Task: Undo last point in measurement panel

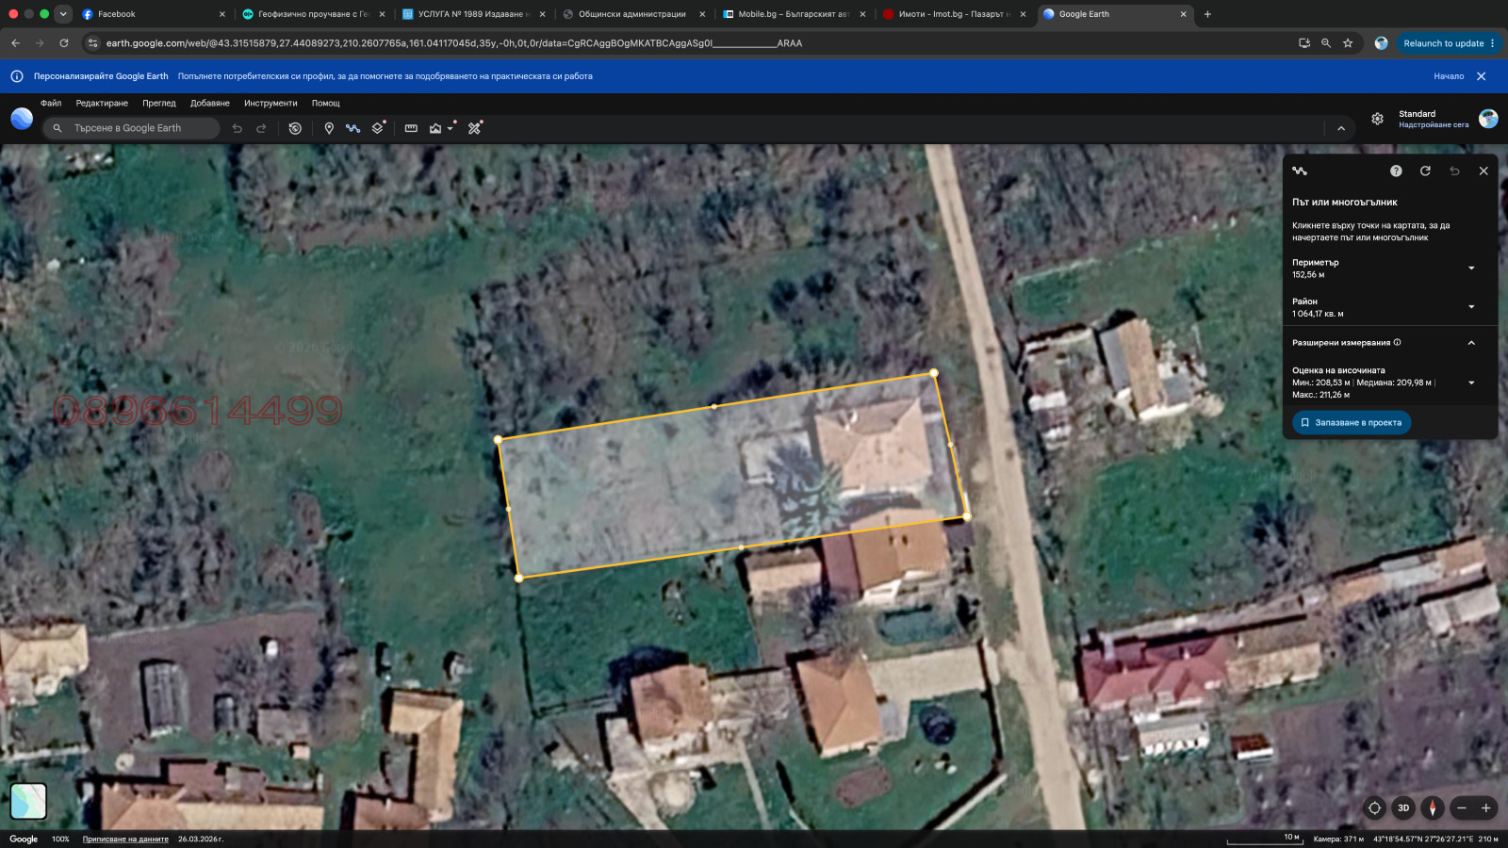Action: pos(1454,171)
